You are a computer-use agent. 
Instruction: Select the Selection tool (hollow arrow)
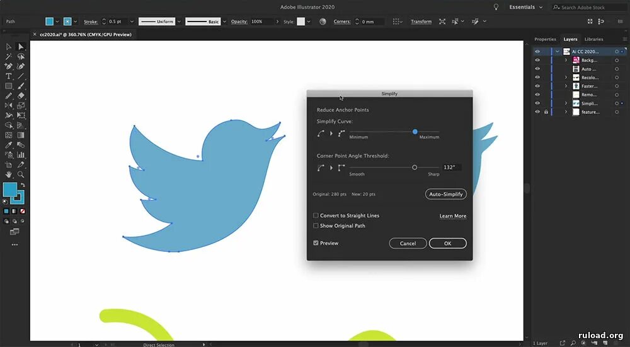(x=8, y=47)
